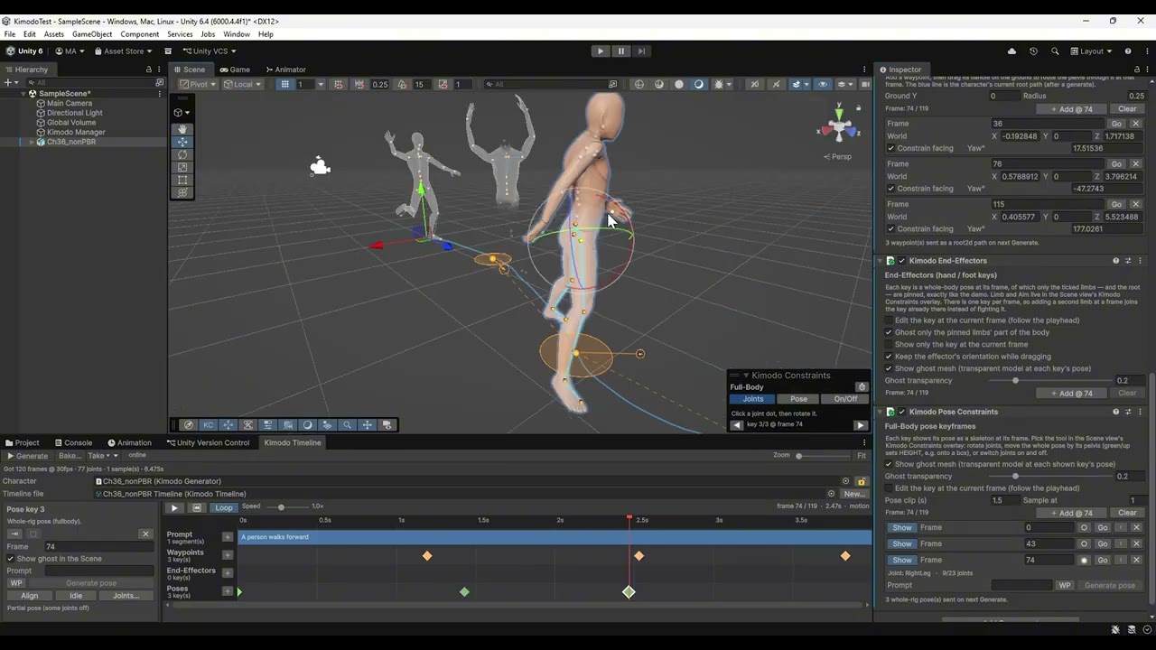The height and width of the screenshot is (650, 1156).
Task: Open the Layout dropdown
Action: (x=1090, y=51)
